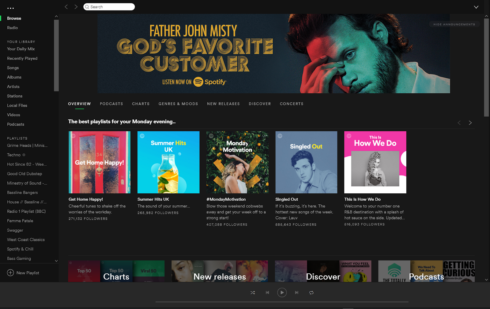Open West Coast Classics playlist
Screen dimensions: 490x309
26,240
